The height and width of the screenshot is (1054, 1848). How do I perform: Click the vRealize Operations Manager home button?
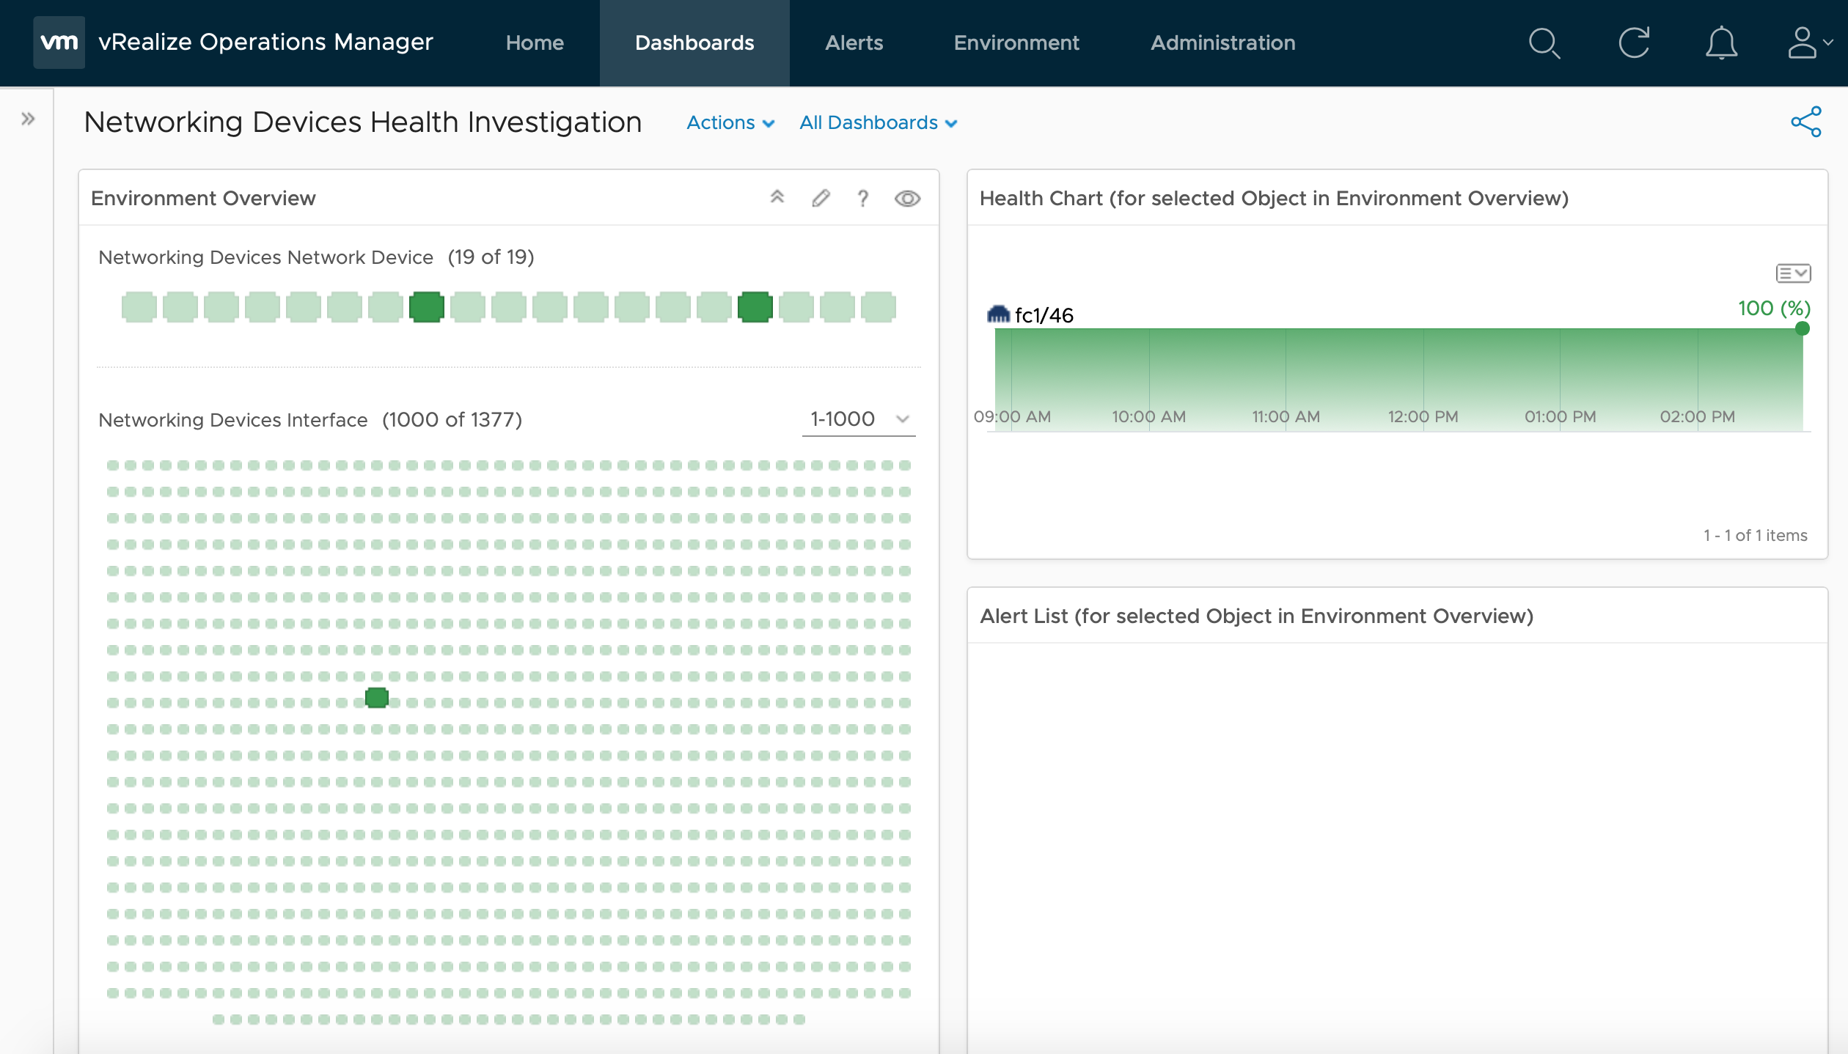(x=533, y=43)
